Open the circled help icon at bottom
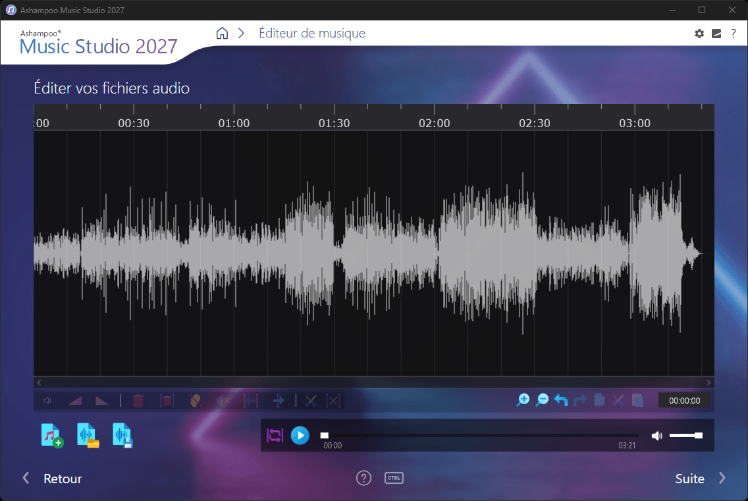 363,478
